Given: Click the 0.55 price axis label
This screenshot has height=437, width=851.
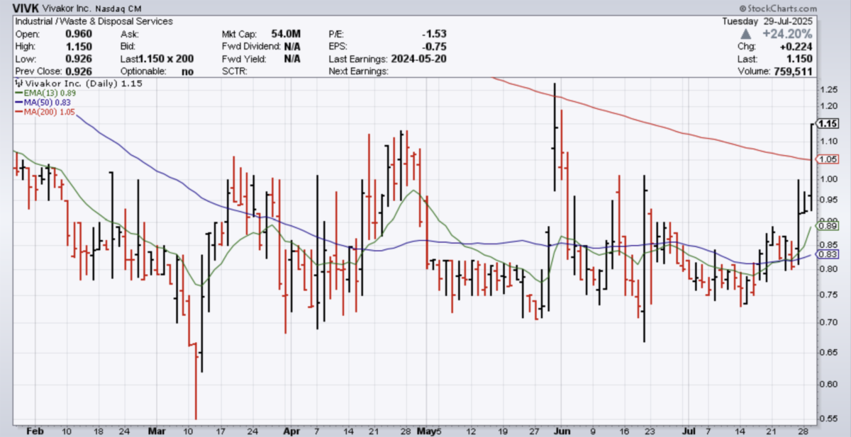Looking at the screenshot, I should click(828, 419).
